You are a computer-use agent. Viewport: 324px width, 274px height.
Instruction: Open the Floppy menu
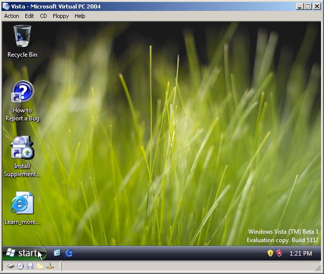tap(61, 16)
